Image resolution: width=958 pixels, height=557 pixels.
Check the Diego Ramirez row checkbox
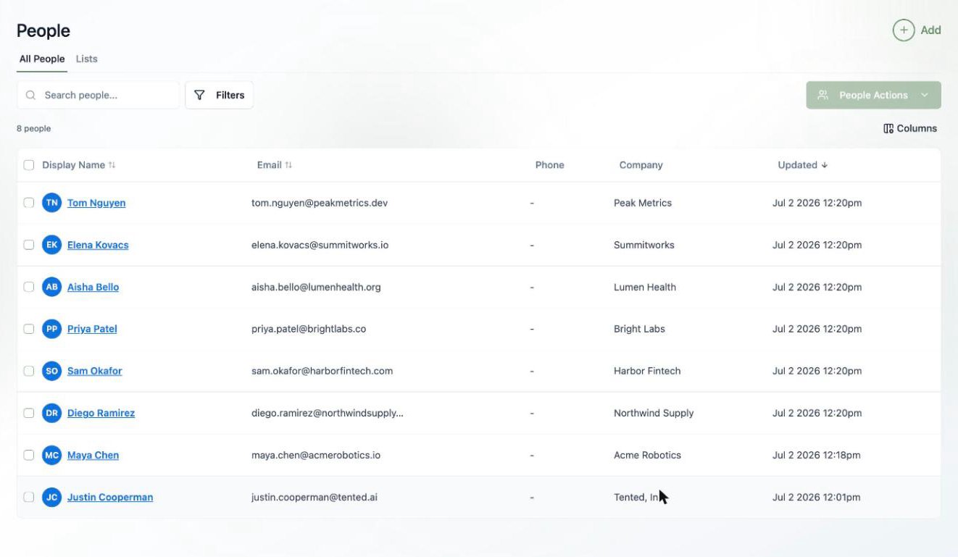pyautogui.click(x=29, y=413)
